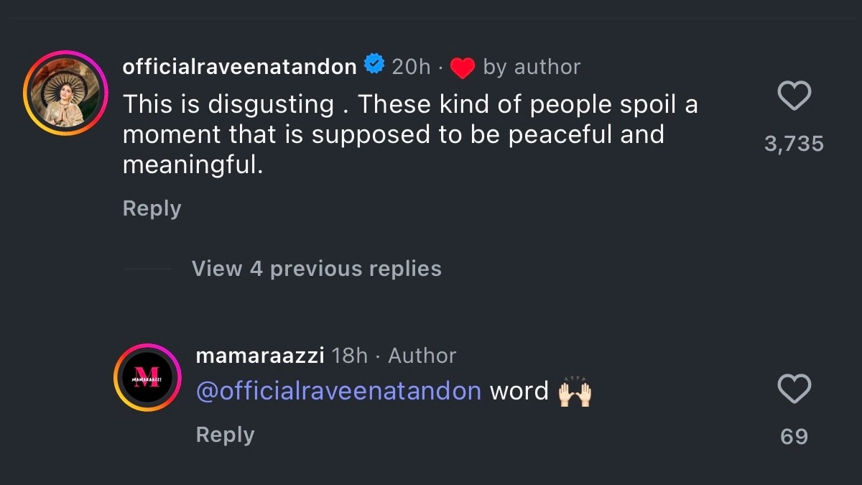Click the line beside View 4 previous replies
The height and width of the screenshot is (485, 862).
tap(147, 269)
